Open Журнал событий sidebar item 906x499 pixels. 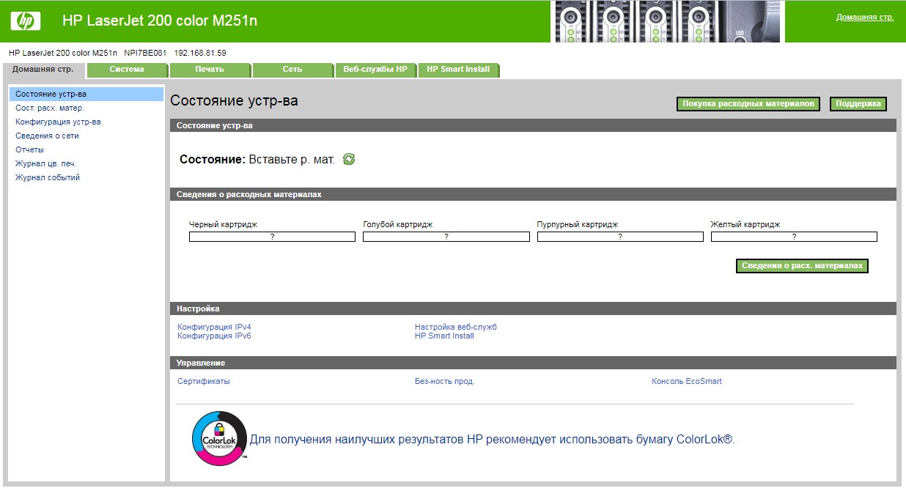pyautogui.click(x=48, y=177)
